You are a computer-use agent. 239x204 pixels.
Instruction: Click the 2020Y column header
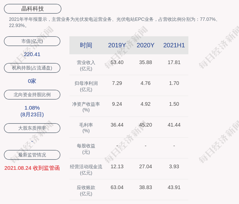point(145,45)
